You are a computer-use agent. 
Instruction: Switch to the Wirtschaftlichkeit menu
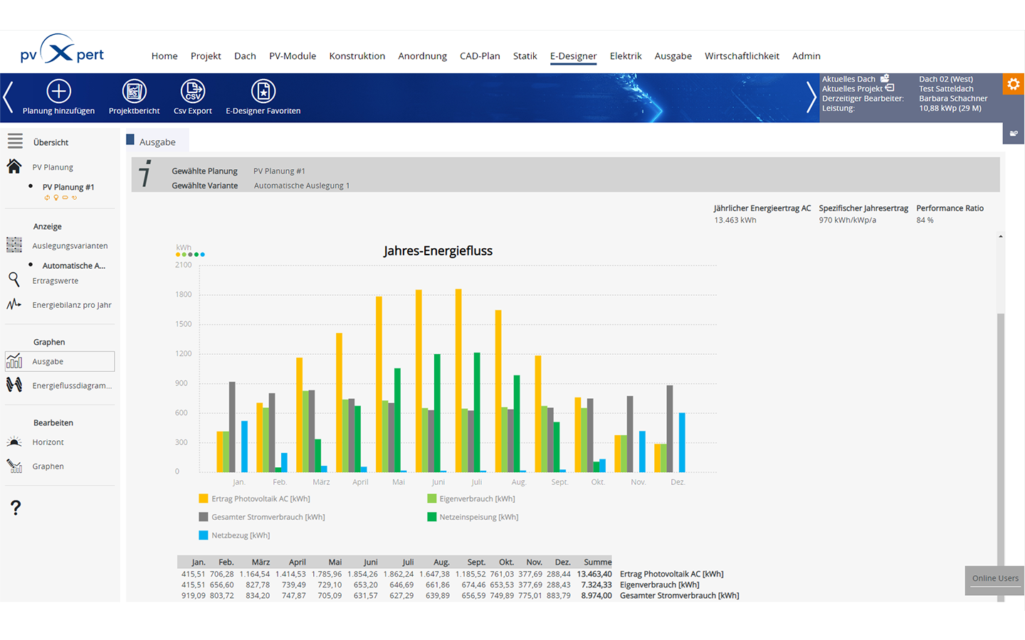tap(742, 56)
